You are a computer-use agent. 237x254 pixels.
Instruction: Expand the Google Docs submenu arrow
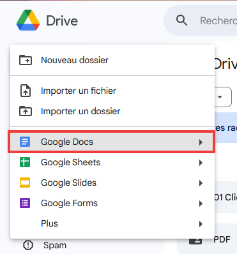pyautogui.click(x=201, y=142)
